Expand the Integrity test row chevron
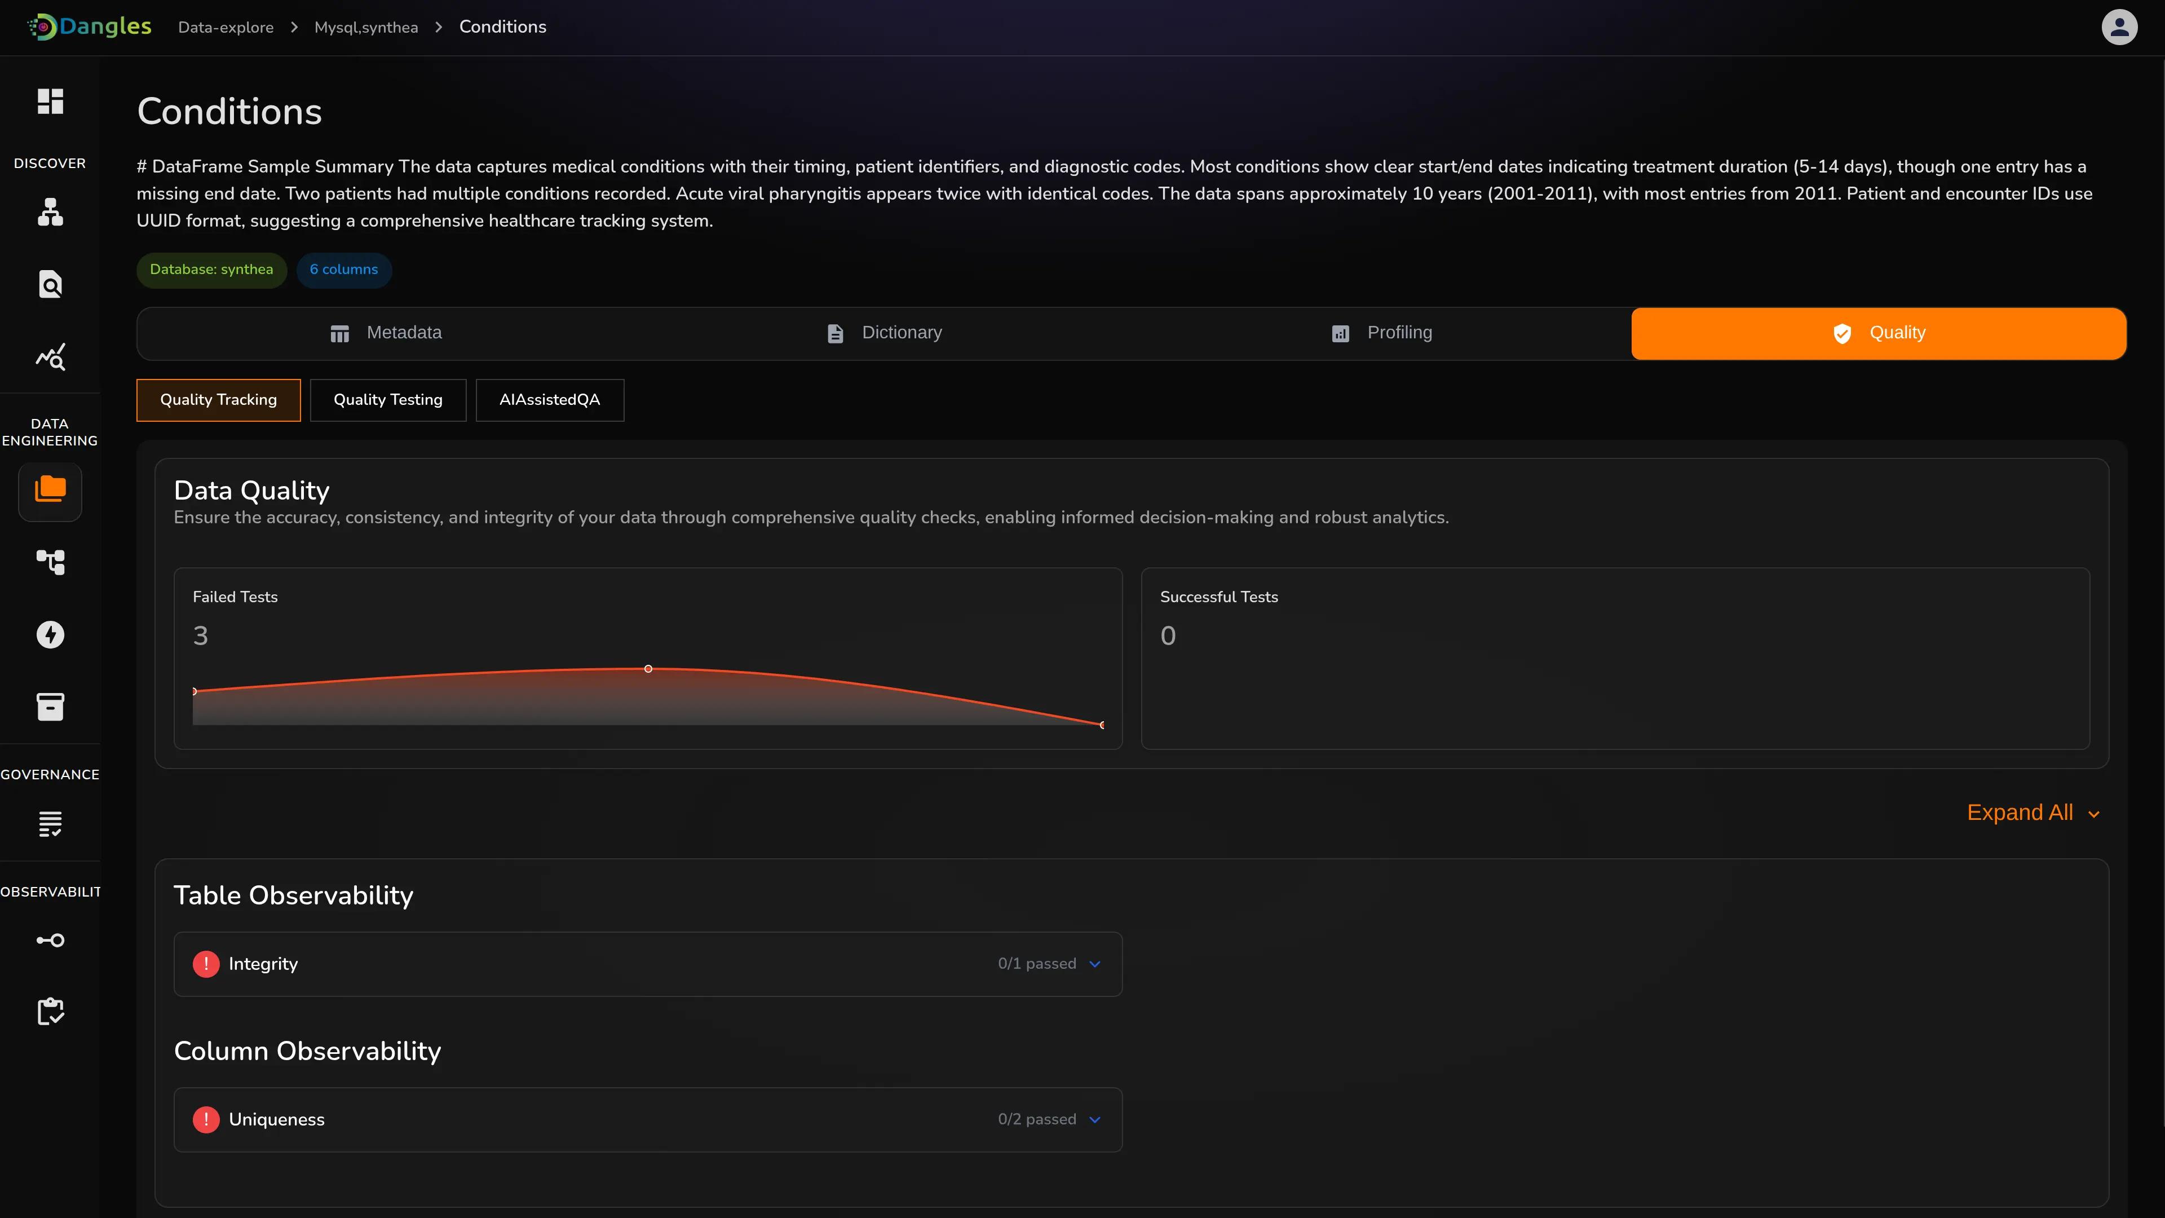Viewport: 2165px width, 1218px height. tap(1094, 964)
